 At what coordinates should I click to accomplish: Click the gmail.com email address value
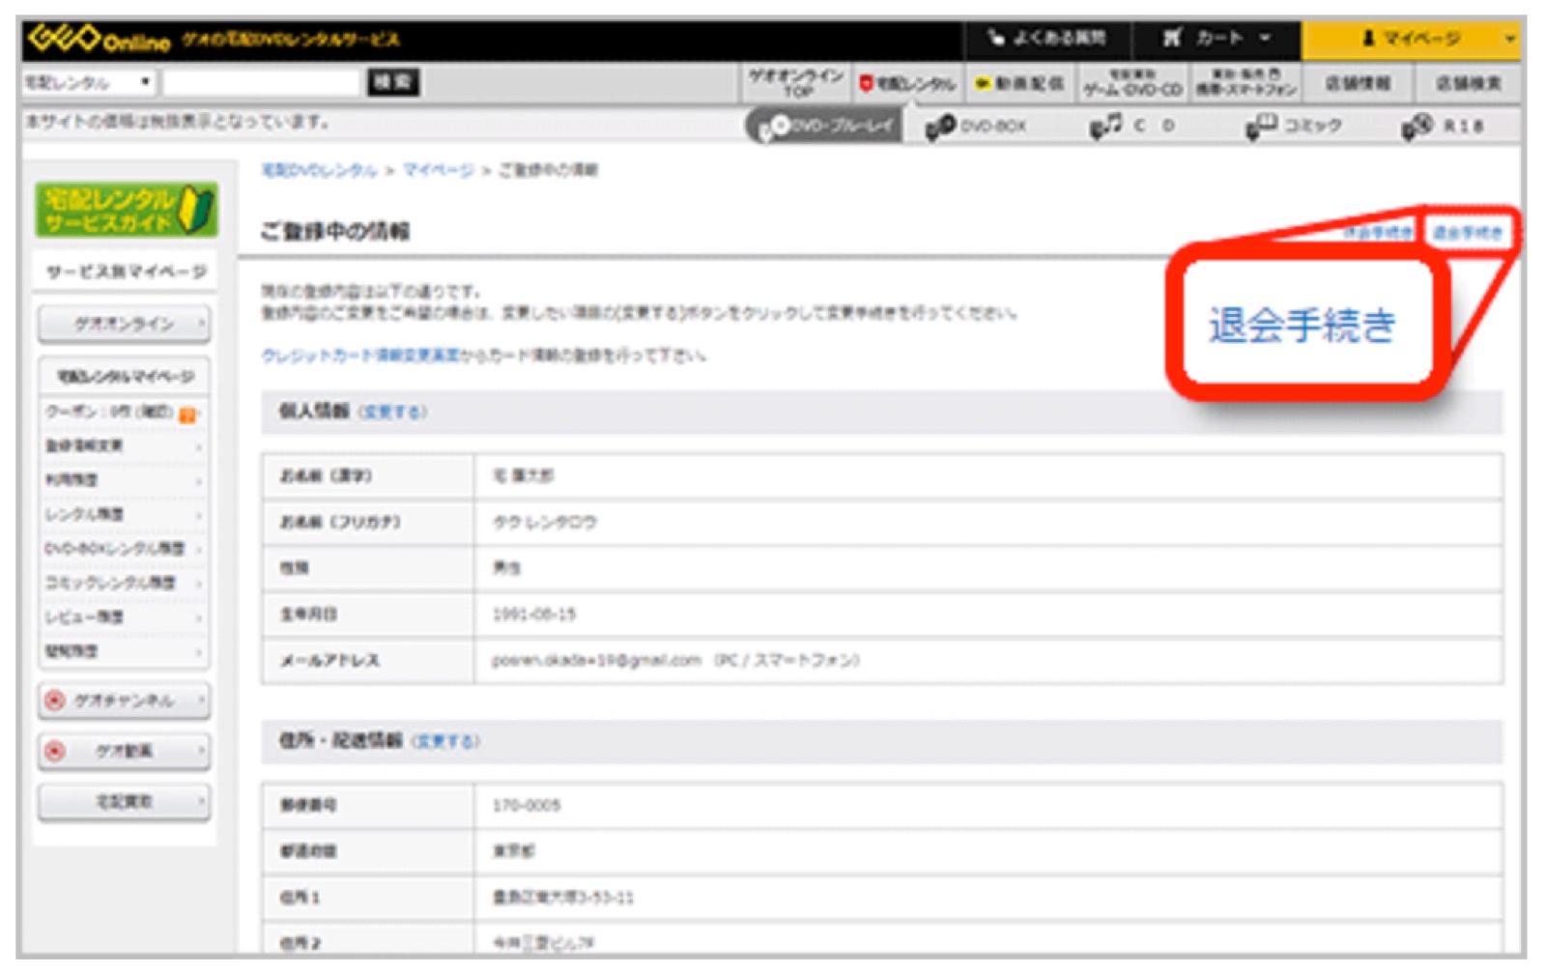596,661
